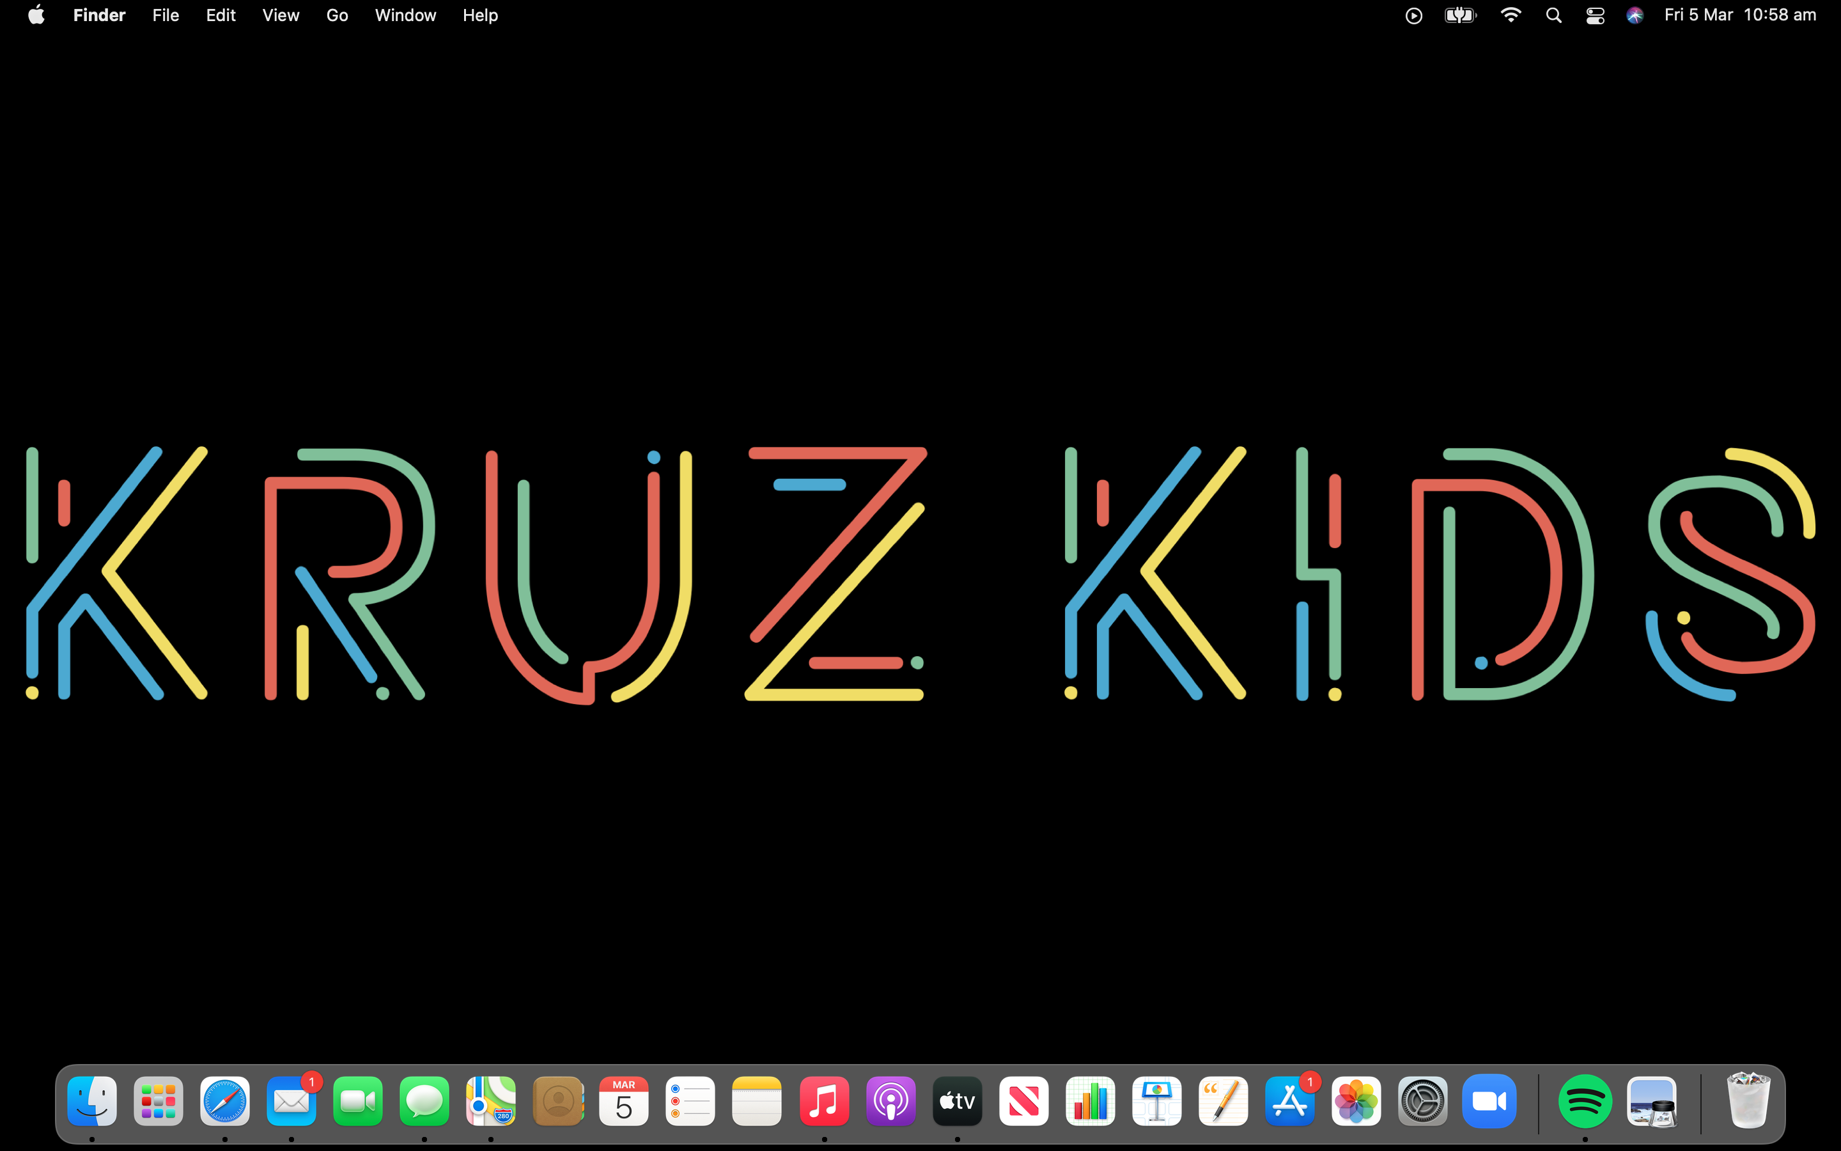Viewport: 1841px width, 1151px height.
Task: Open the Trash in the Dock
Action: [x=1748, y=1102]
